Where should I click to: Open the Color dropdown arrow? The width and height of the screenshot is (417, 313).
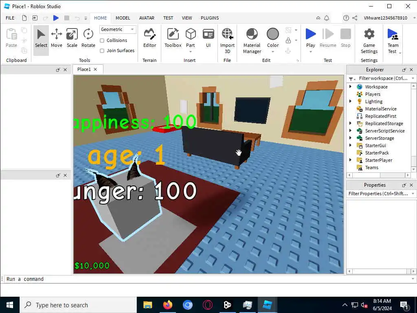(272, 52)
